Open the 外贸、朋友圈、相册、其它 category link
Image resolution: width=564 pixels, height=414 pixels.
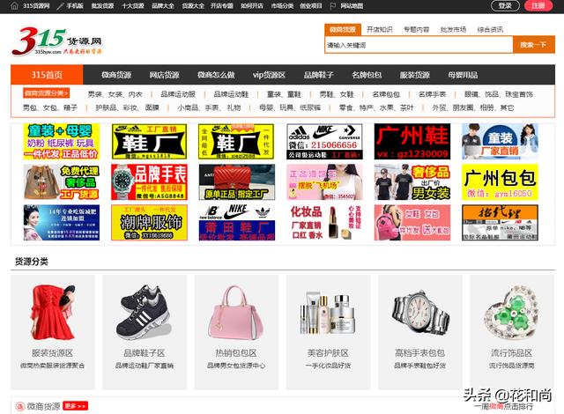[x=473, y=107]
